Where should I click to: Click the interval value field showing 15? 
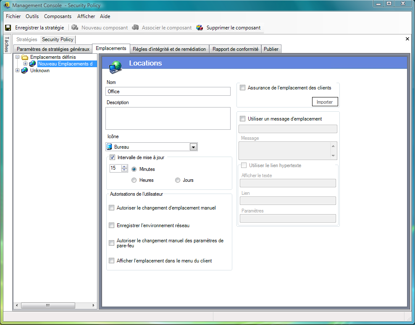[116, 168]
